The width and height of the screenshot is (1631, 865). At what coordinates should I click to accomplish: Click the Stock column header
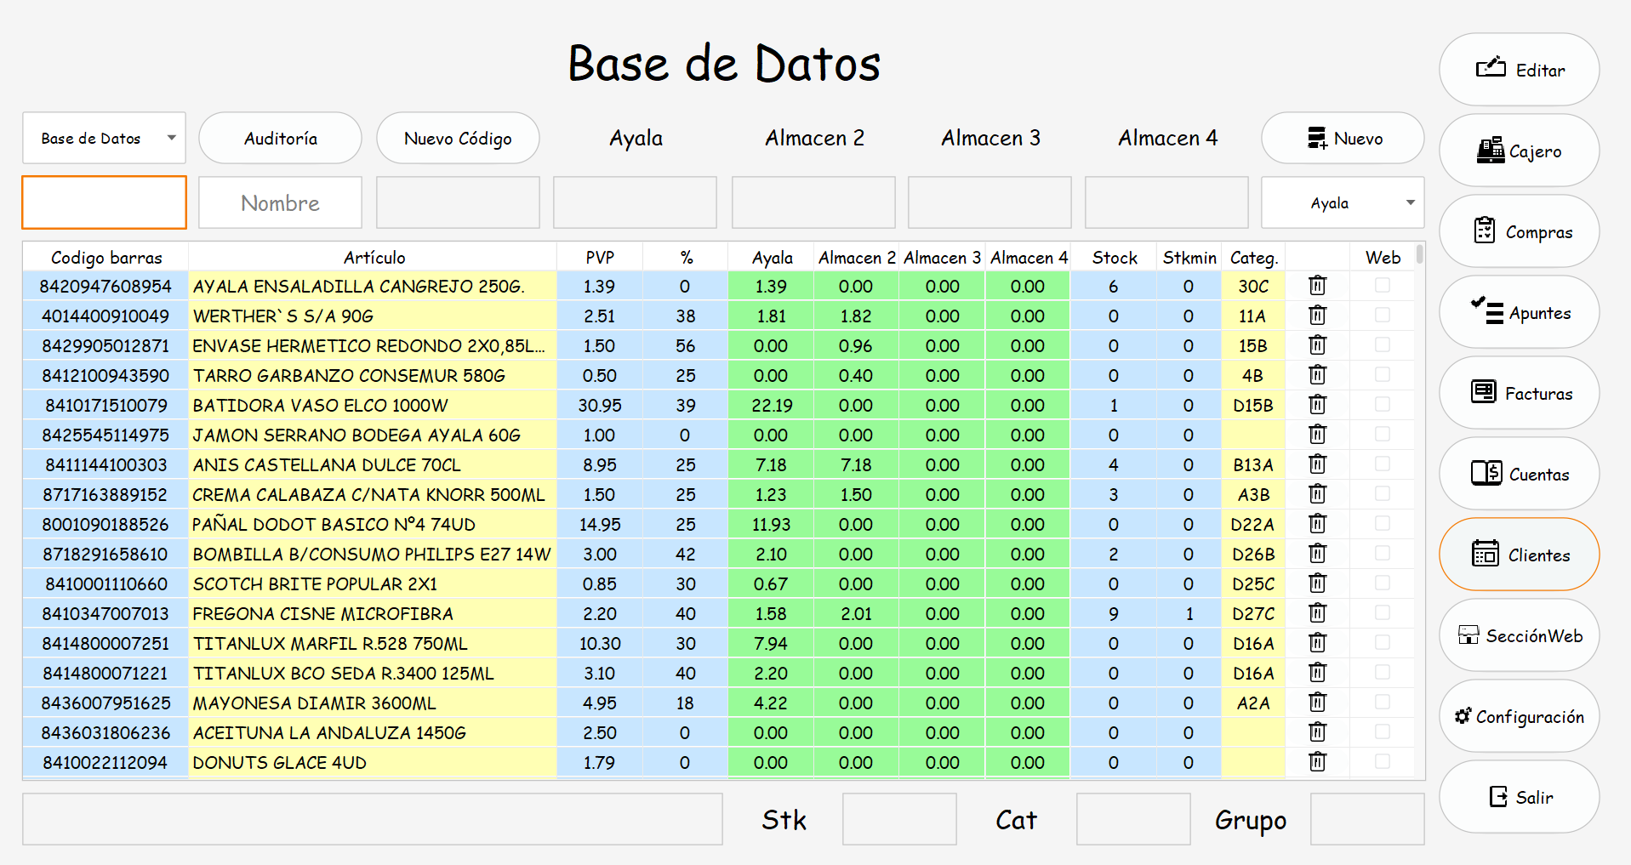[x=1114, y=257]
